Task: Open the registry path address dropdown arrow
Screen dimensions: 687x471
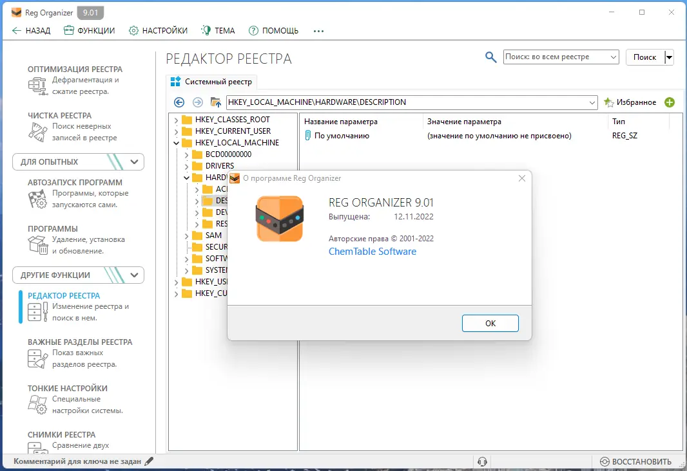Action: (x=592, y=103)
